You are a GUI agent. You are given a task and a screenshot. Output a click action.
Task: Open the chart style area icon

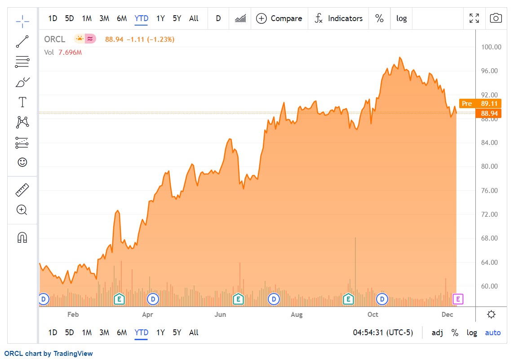(x=240, y=18)
